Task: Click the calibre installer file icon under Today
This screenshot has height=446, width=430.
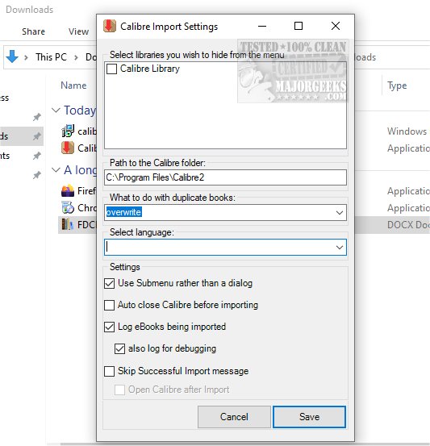Action: (68, 131)
